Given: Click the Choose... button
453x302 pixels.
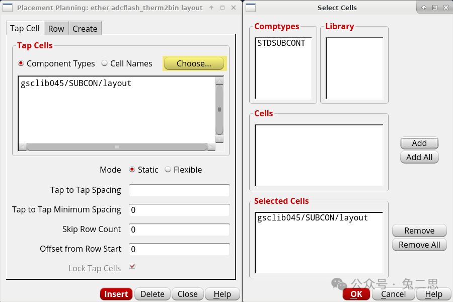Looking at the screenshot, I should click(x=194, y=63).
